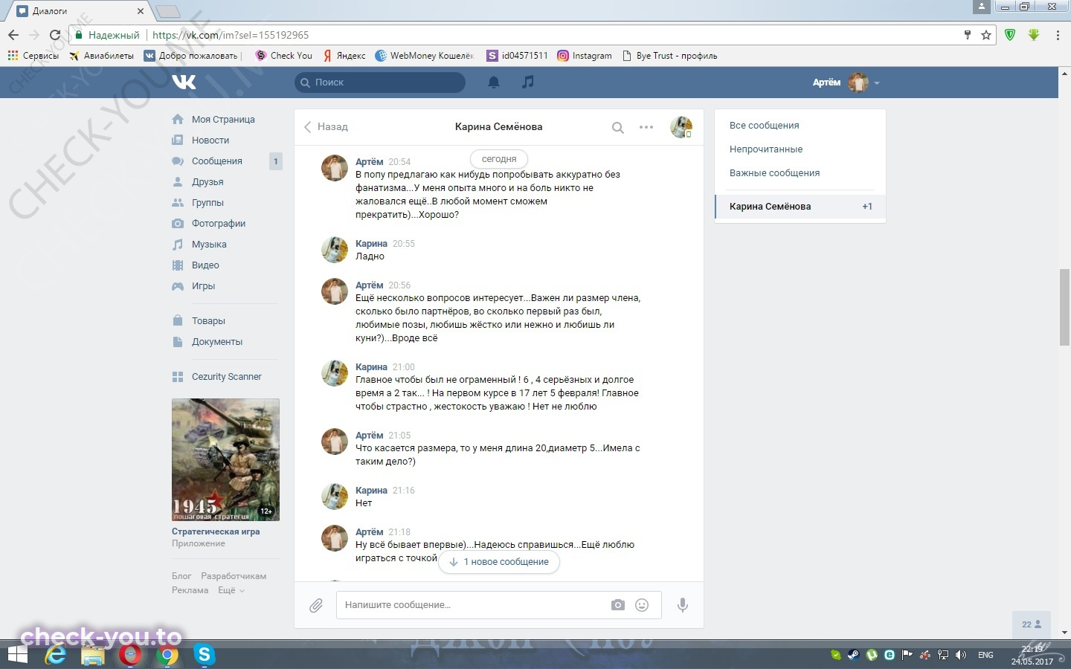The width and height of the screenshot is (1071, 669).
Task: Open Товары in left menu
Action: click(208, 321)
